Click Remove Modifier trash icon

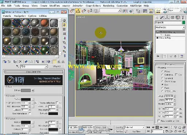click(x=175, y=56)
